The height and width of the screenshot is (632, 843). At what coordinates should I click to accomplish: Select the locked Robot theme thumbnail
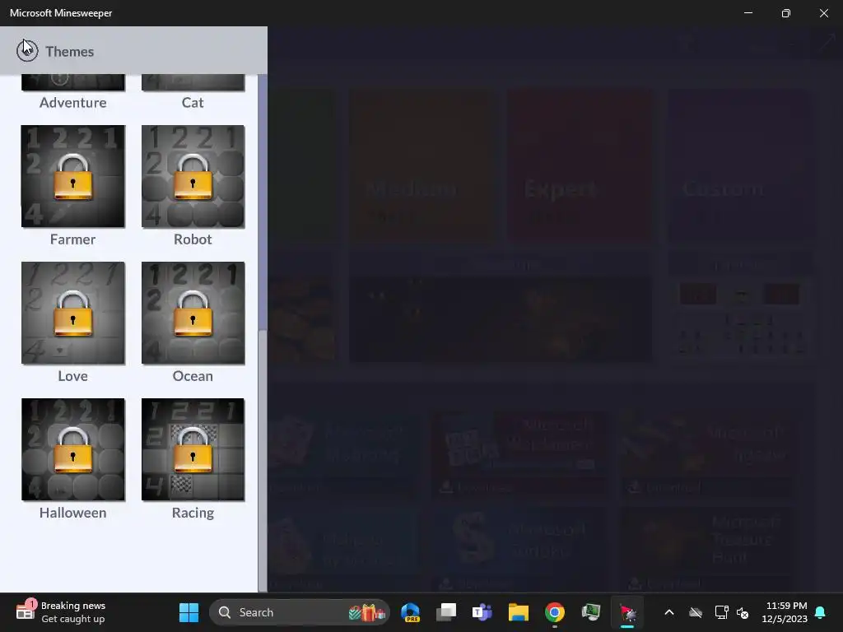click(x=193, y=176)
